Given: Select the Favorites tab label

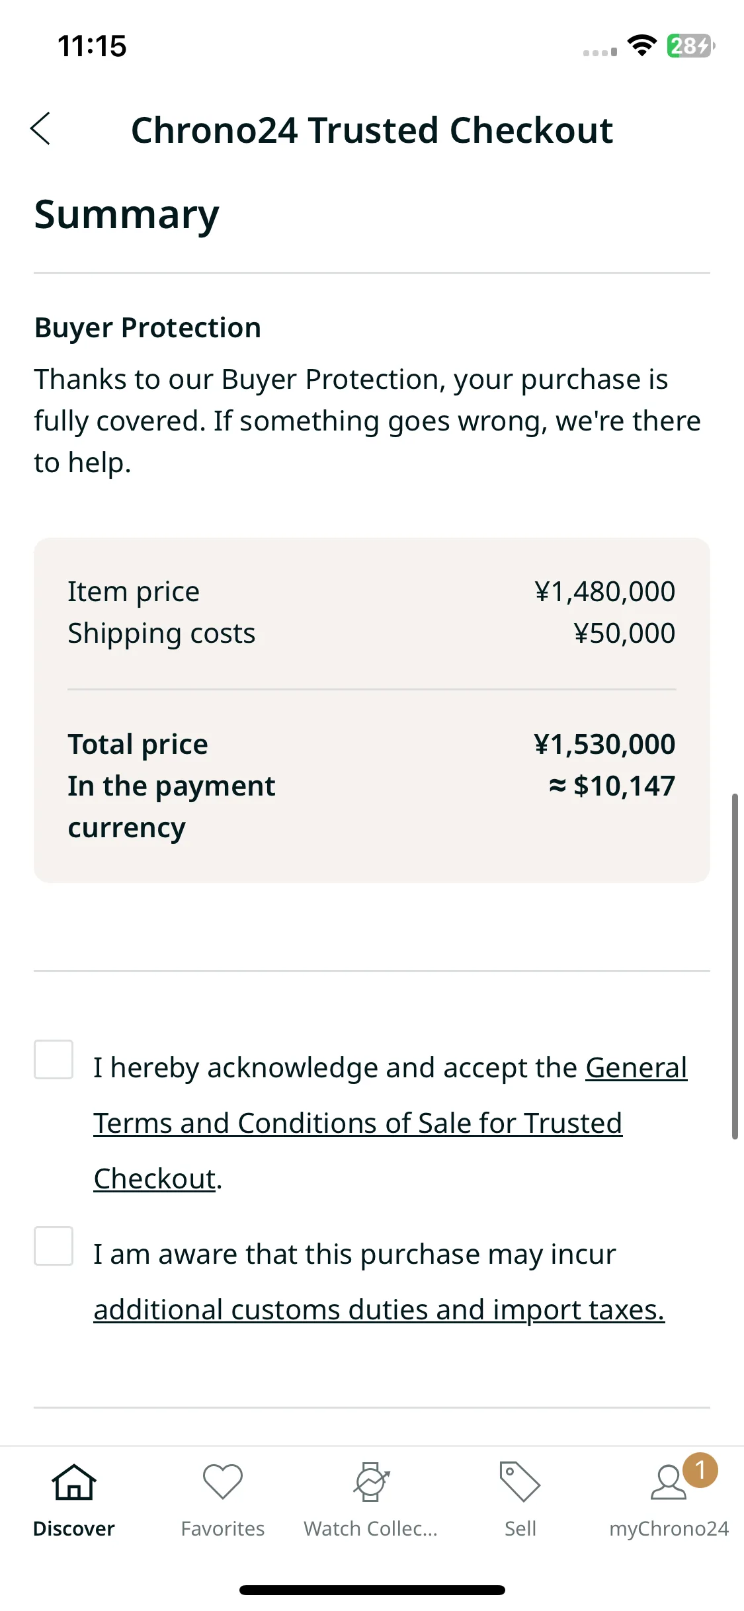Looking at the screenshot, I should click(x=223, y=1528).
